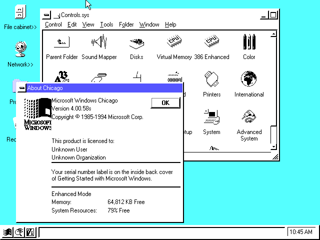This screenshot has height=240, width=320.
Task: Open the Disks control icon
Action: 136,43
